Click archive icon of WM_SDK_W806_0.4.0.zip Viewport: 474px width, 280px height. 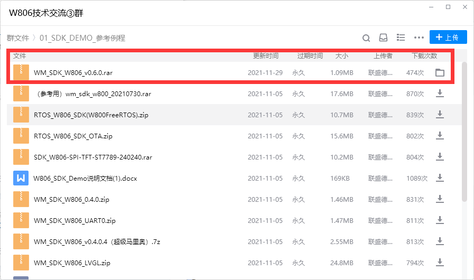click(21, 199)
